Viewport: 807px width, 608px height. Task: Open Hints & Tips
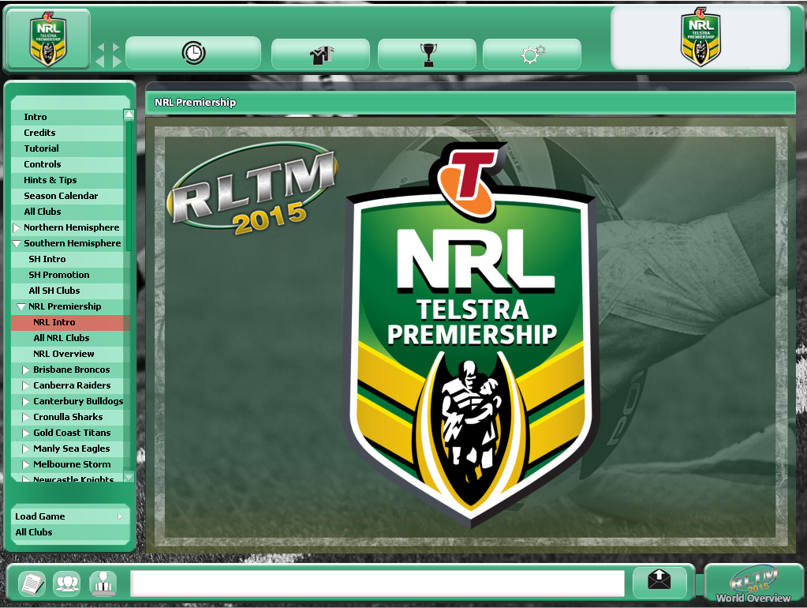(x=67, y=180)
